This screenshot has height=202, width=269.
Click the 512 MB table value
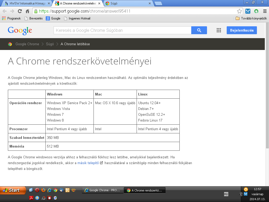coord(53,146)
